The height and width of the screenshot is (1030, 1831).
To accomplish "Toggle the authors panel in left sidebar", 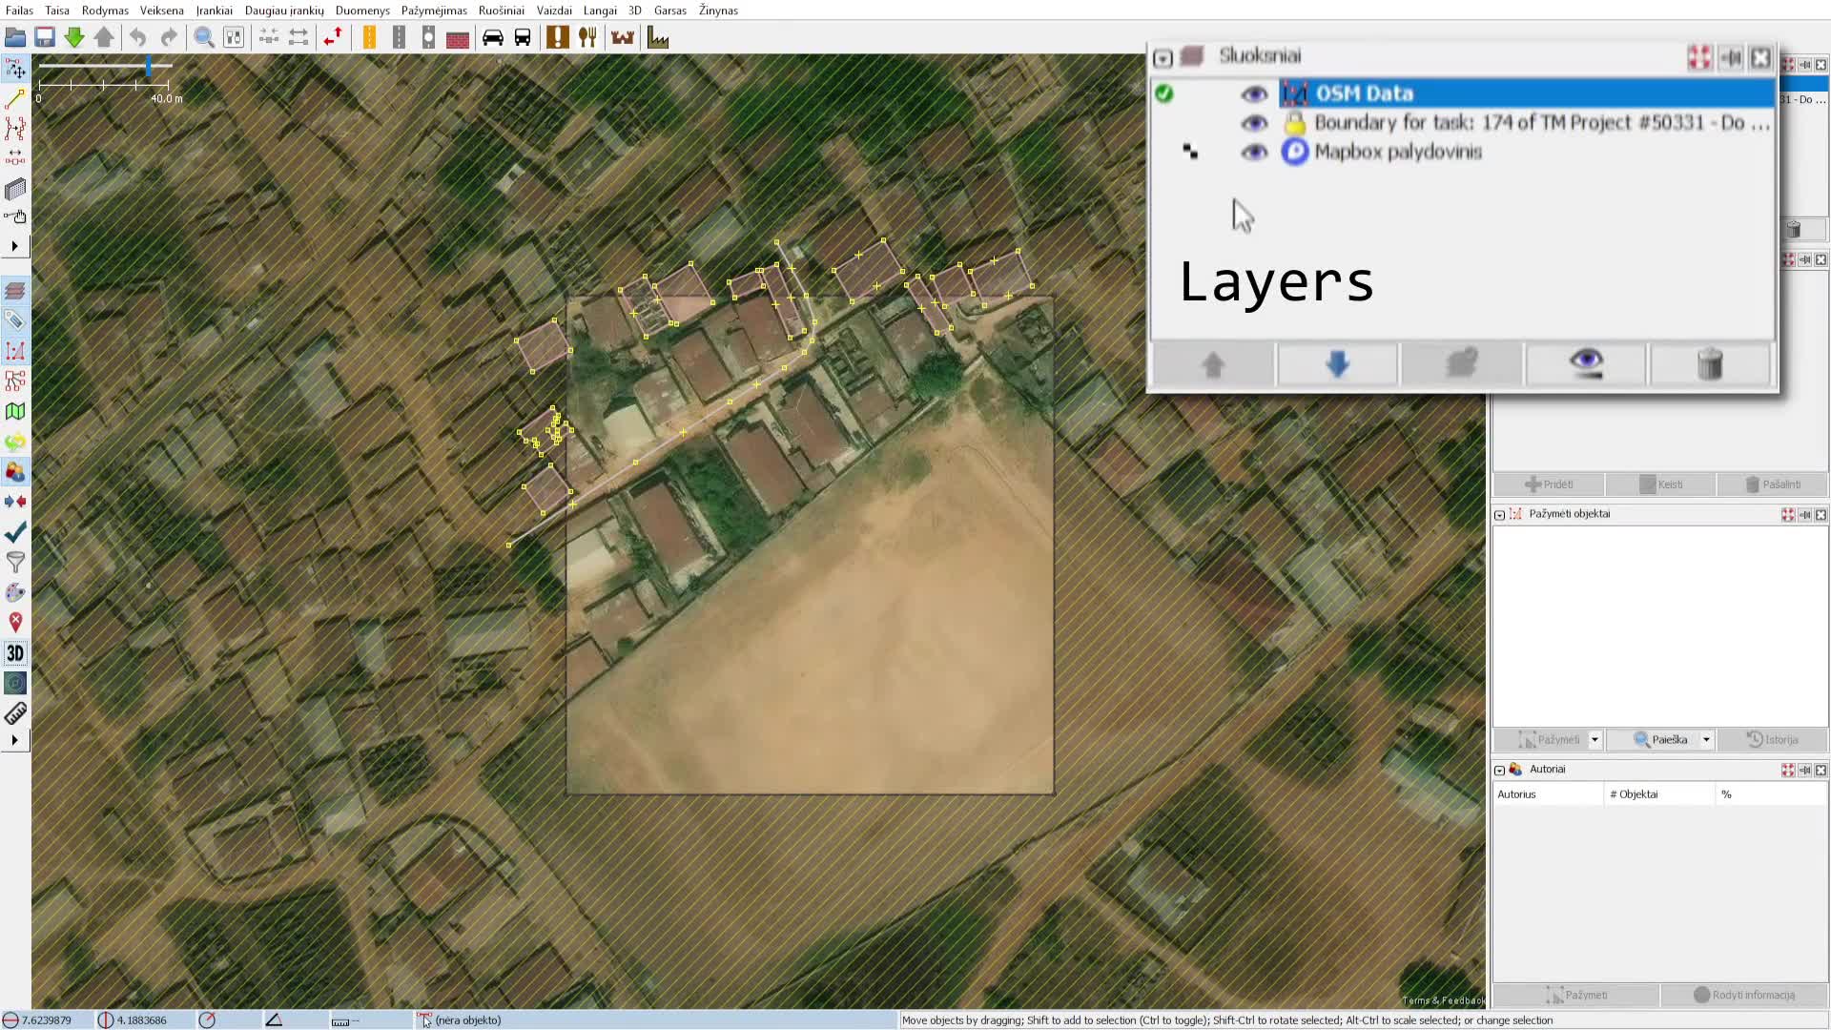I will [x=15, y=472].
